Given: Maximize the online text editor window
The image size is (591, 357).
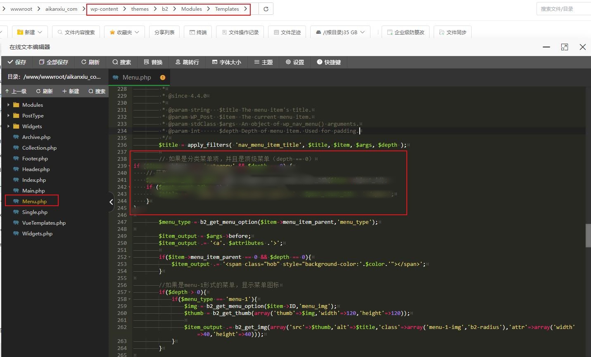Looking at the screenshot, I should click(x=565, y=47).
